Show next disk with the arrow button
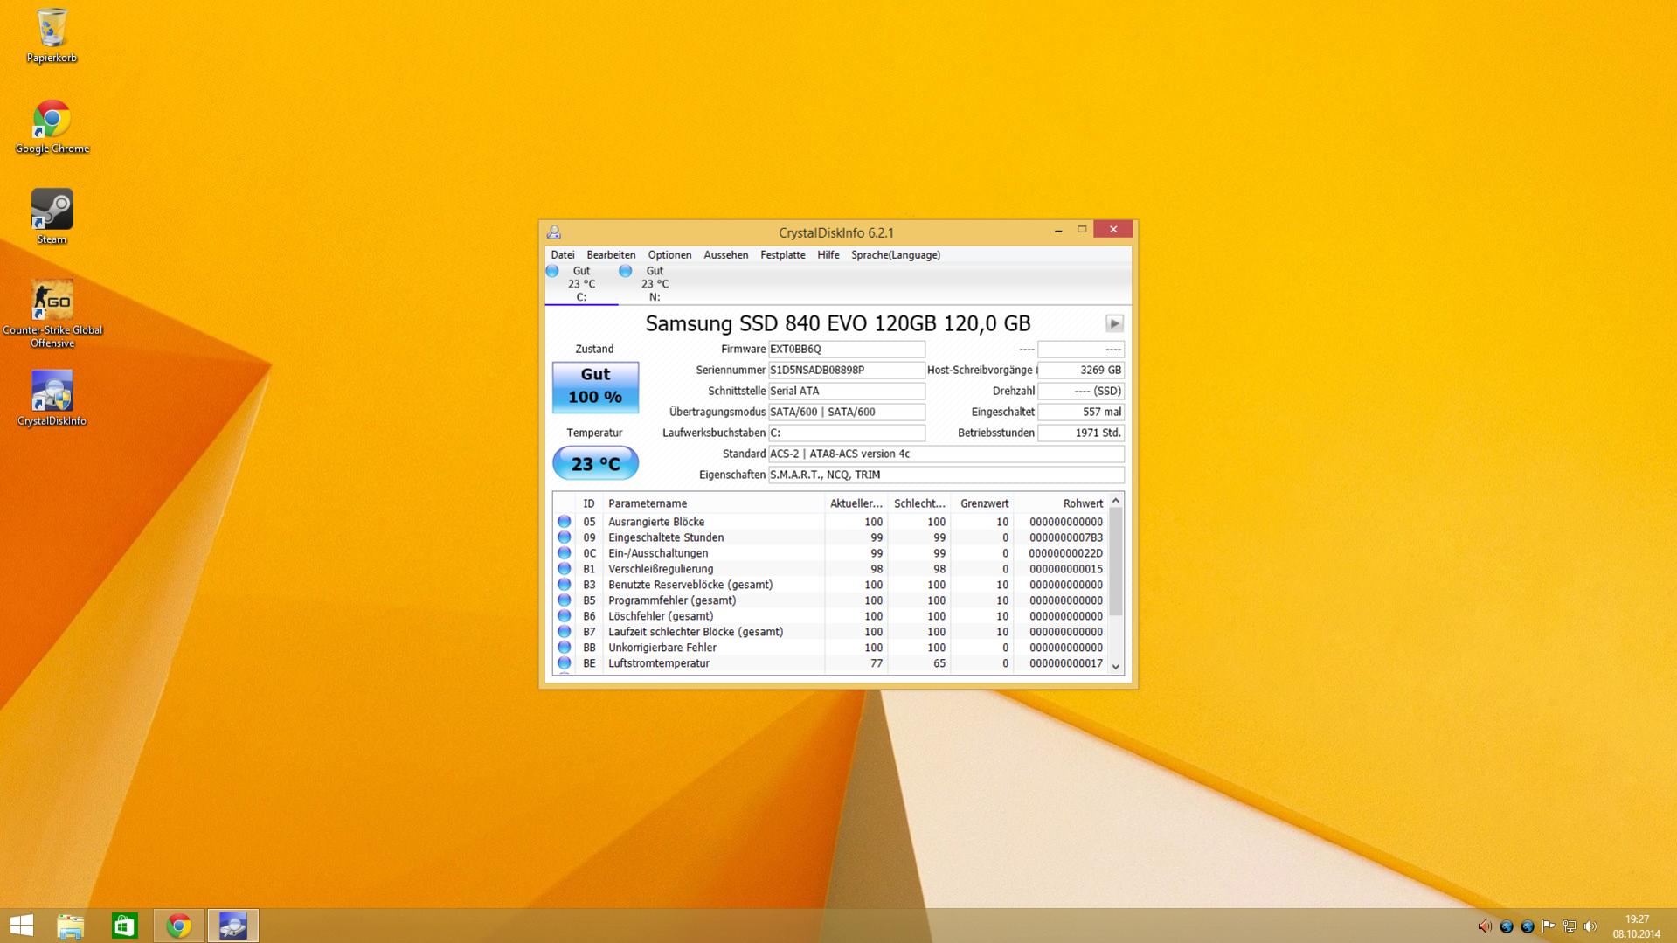Screen dimensions: 1677x943 click(1114, 323)
